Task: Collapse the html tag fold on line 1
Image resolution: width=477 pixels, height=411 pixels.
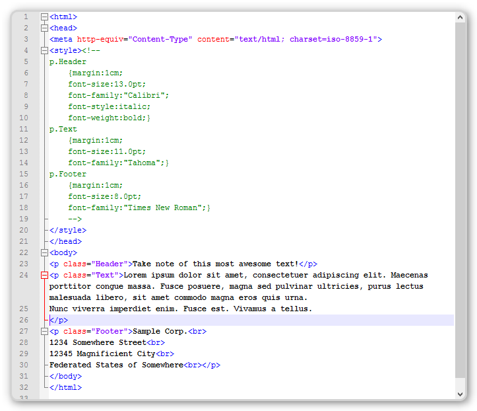Action: (x=44, y=17)
